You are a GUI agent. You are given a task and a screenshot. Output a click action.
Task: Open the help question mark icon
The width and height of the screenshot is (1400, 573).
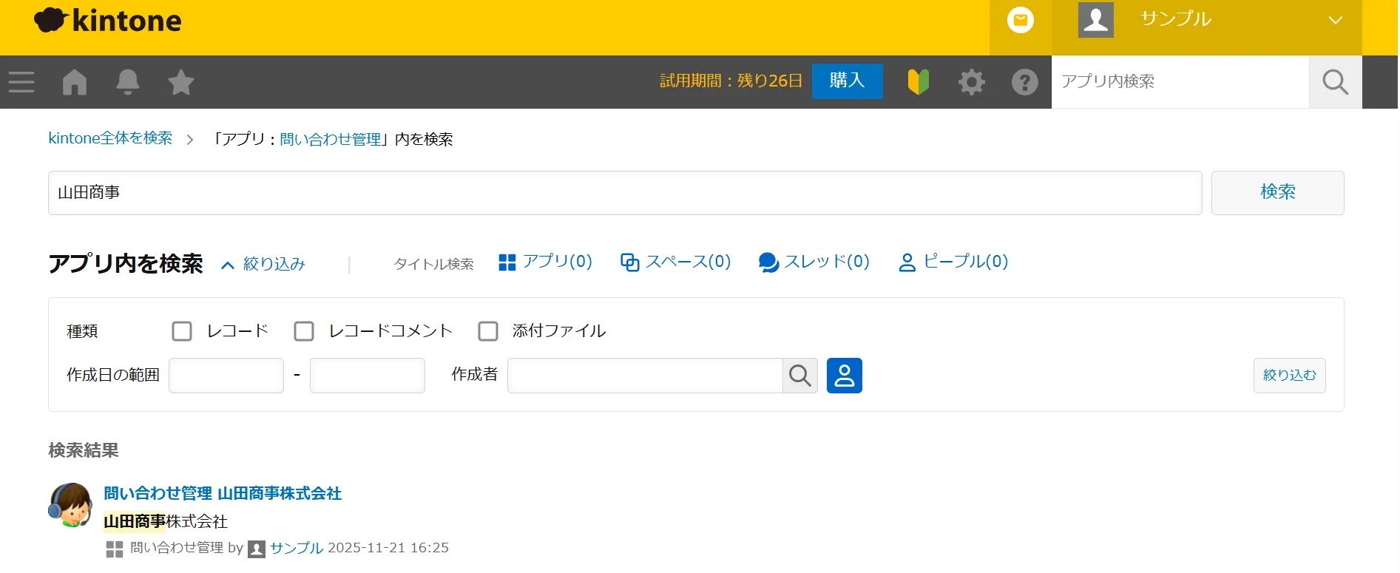[x=1024, y=82]
